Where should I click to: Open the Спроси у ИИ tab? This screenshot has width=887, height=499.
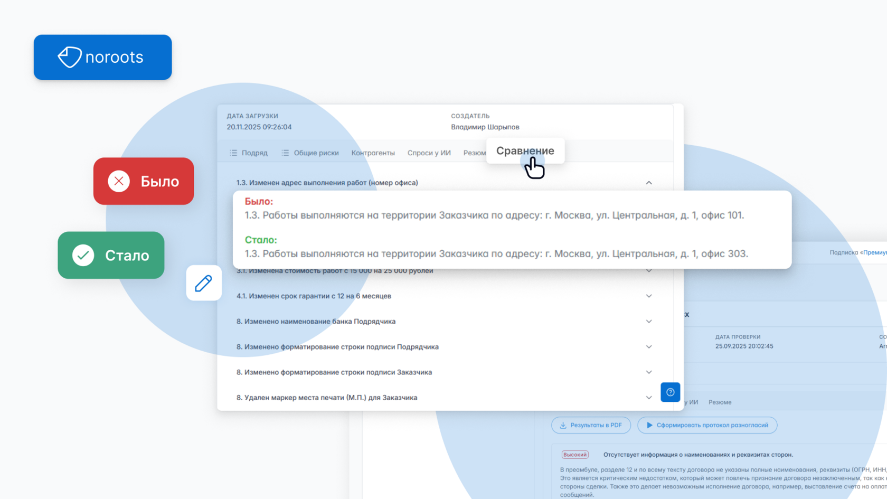pos(429,153)
